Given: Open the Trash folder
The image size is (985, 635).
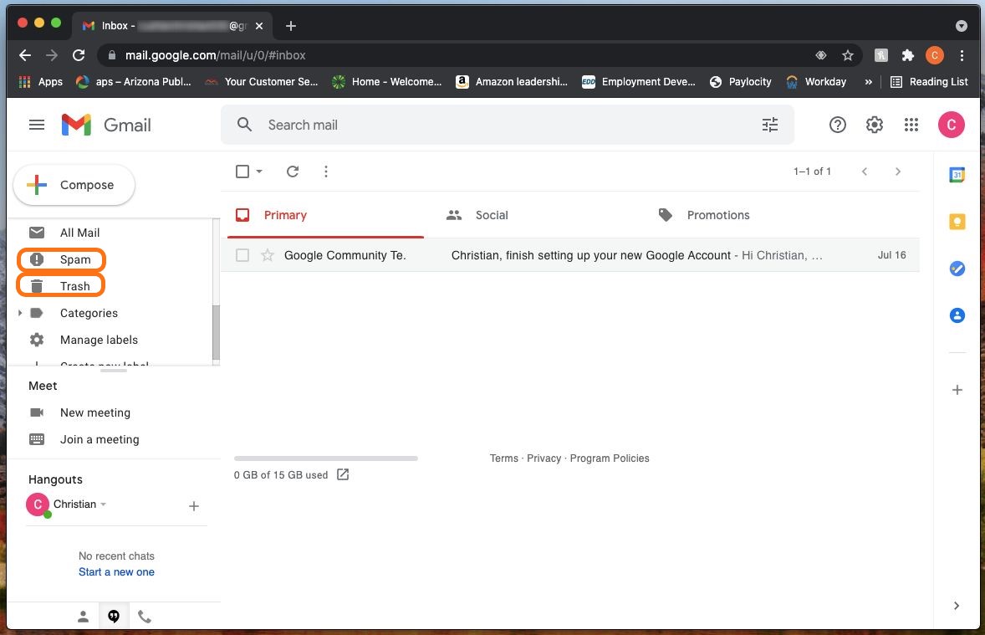Looking at the screenshot, I should coord(74,286).
